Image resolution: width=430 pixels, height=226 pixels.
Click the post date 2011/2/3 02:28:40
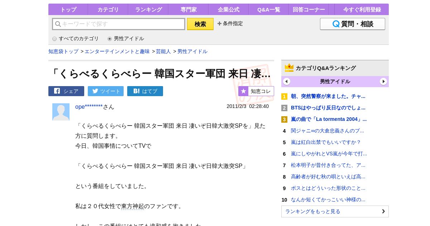248,106
